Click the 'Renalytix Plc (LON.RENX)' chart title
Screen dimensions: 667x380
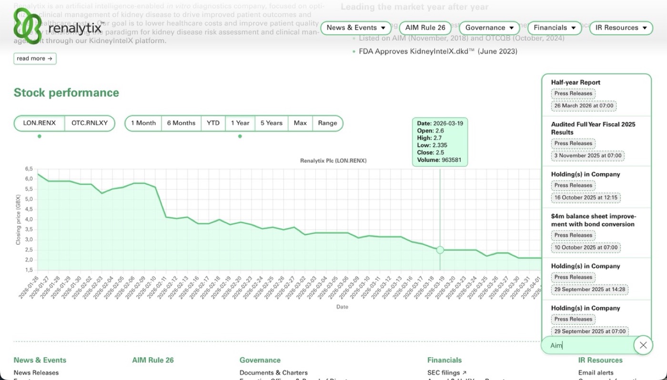pyautogui.click(x=333, y=160)
